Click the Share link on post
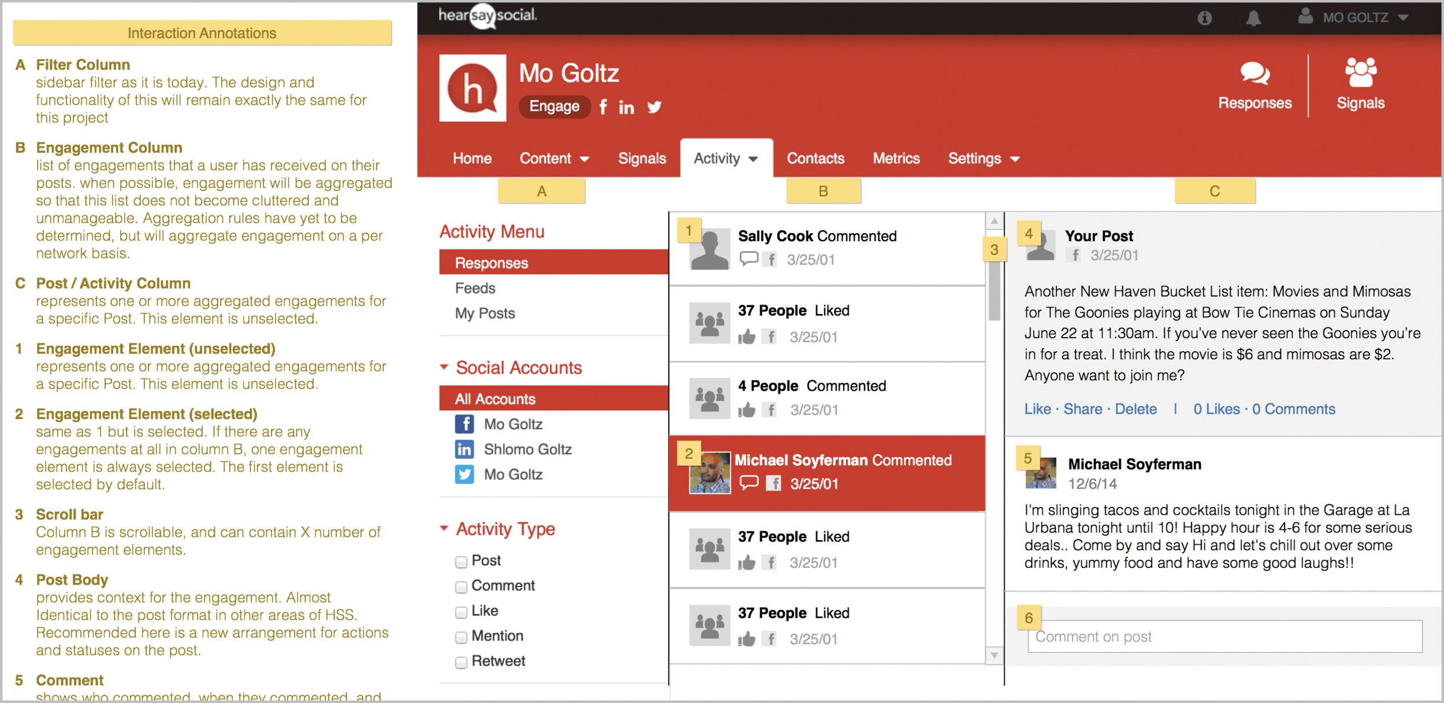Image resolution: width=1444 pixels, height=703 pixels. [x=1082, y=409]
